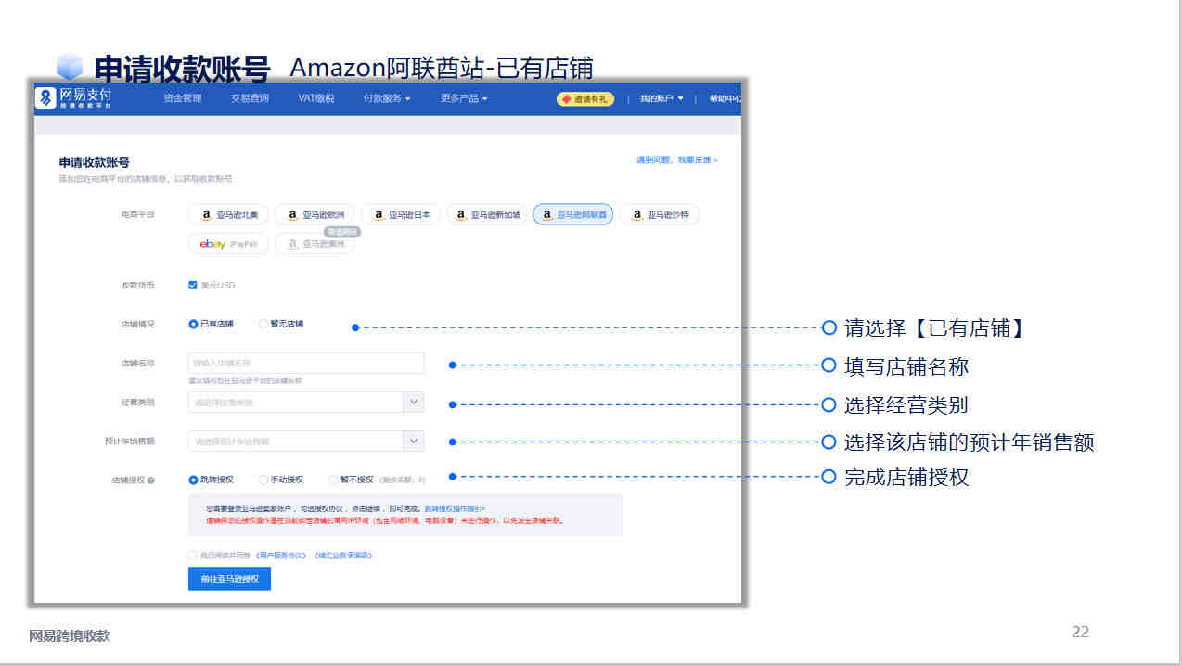
Task: Select the 亚马逊新加坡 platform icon
Action: pyautogui.click(x=487, y=214)
